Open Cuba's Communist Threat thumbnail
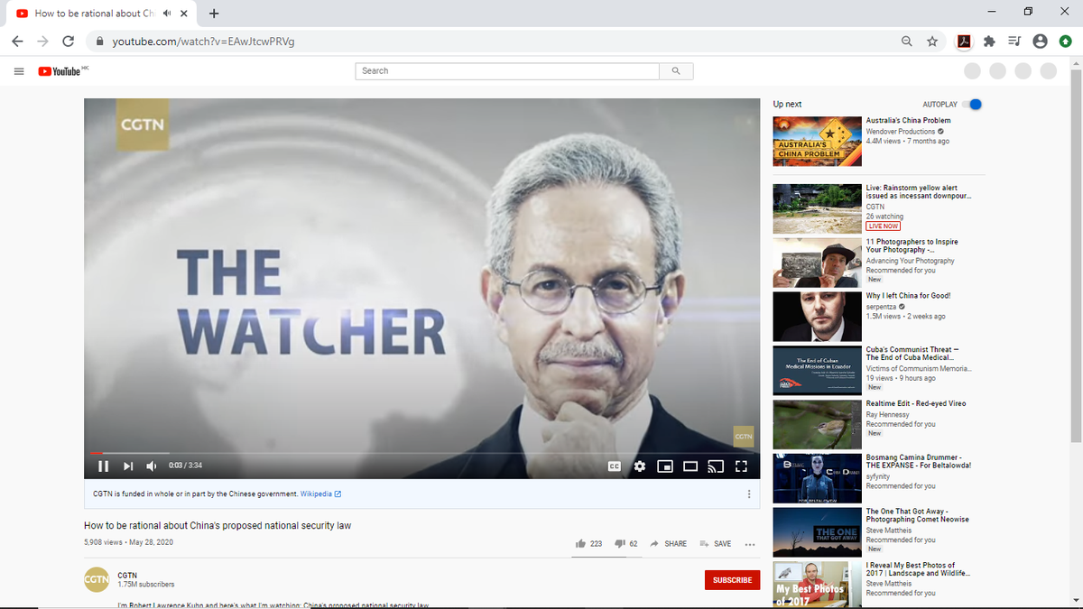The width and height of the screenshot is (1083, 609). pyautogui.click(x=817, y=371)
